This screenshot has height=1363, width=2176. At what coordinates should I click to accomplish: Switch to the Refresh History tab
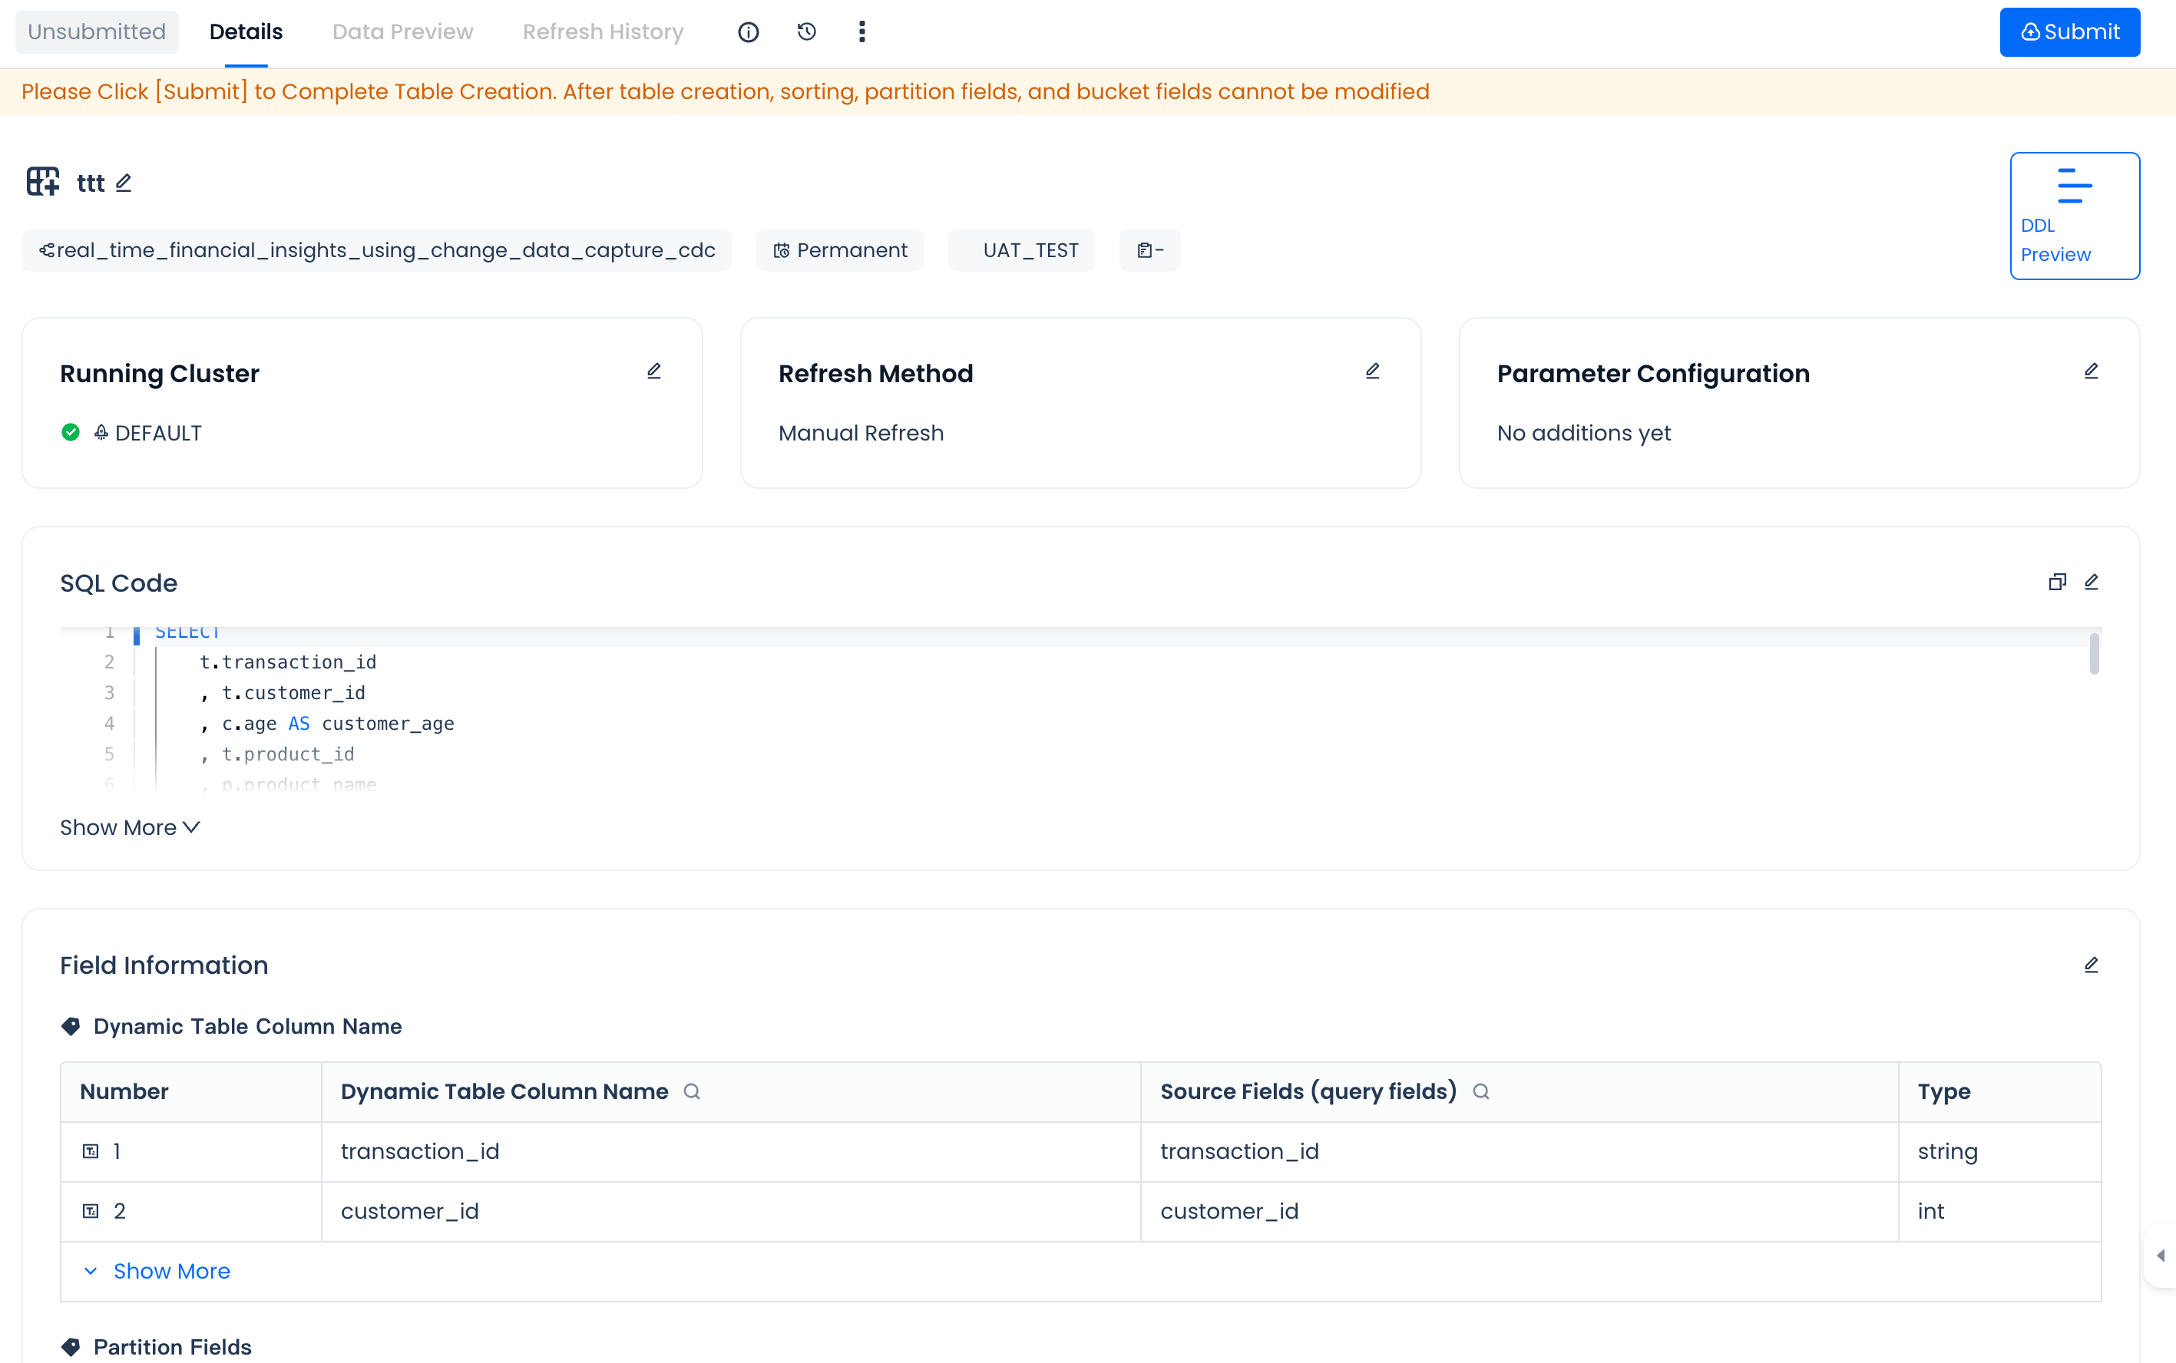click(603, 32)
